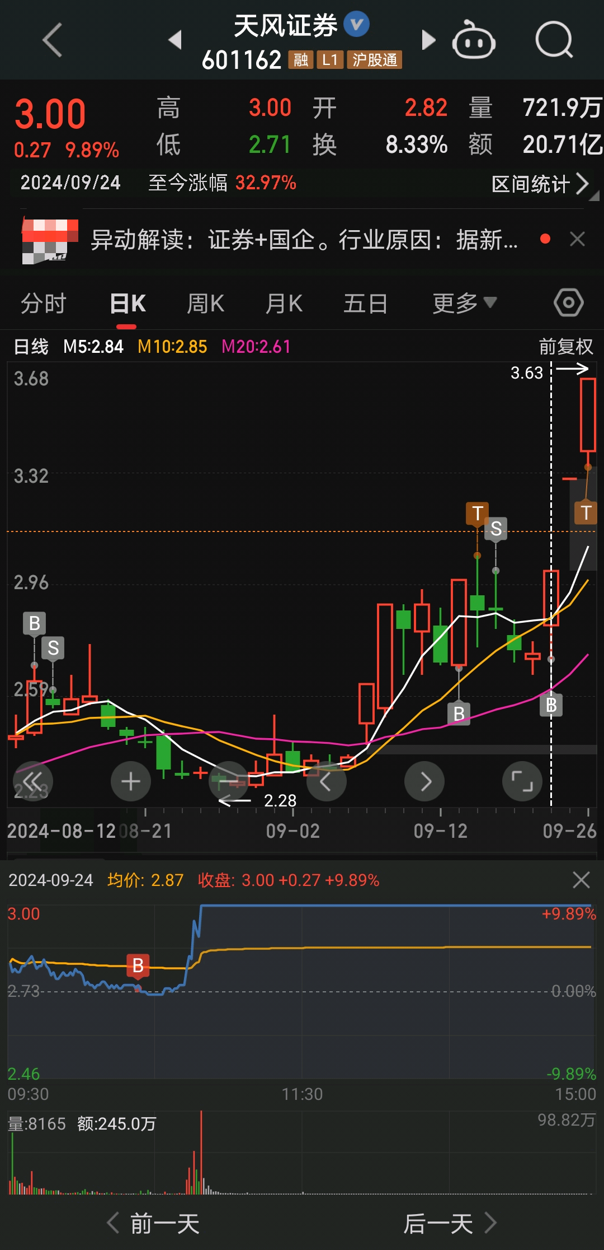Change the 前复权 adjustment mode
The image size is (604, 1250).
click(565, 347)
